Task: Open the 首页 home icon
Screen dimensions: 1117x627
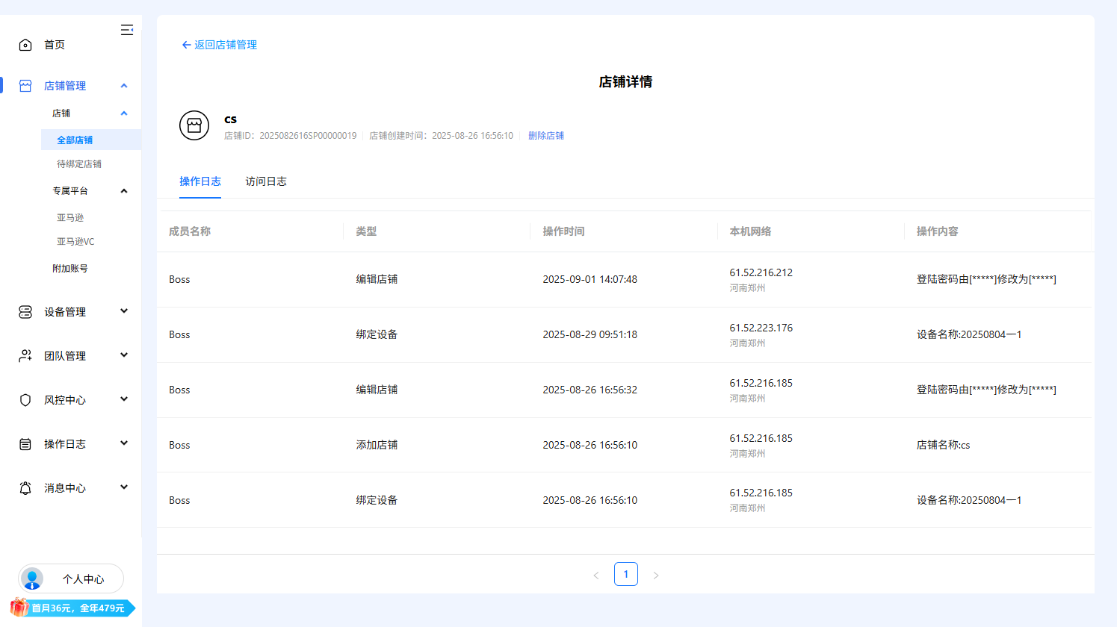Action: 25,44
